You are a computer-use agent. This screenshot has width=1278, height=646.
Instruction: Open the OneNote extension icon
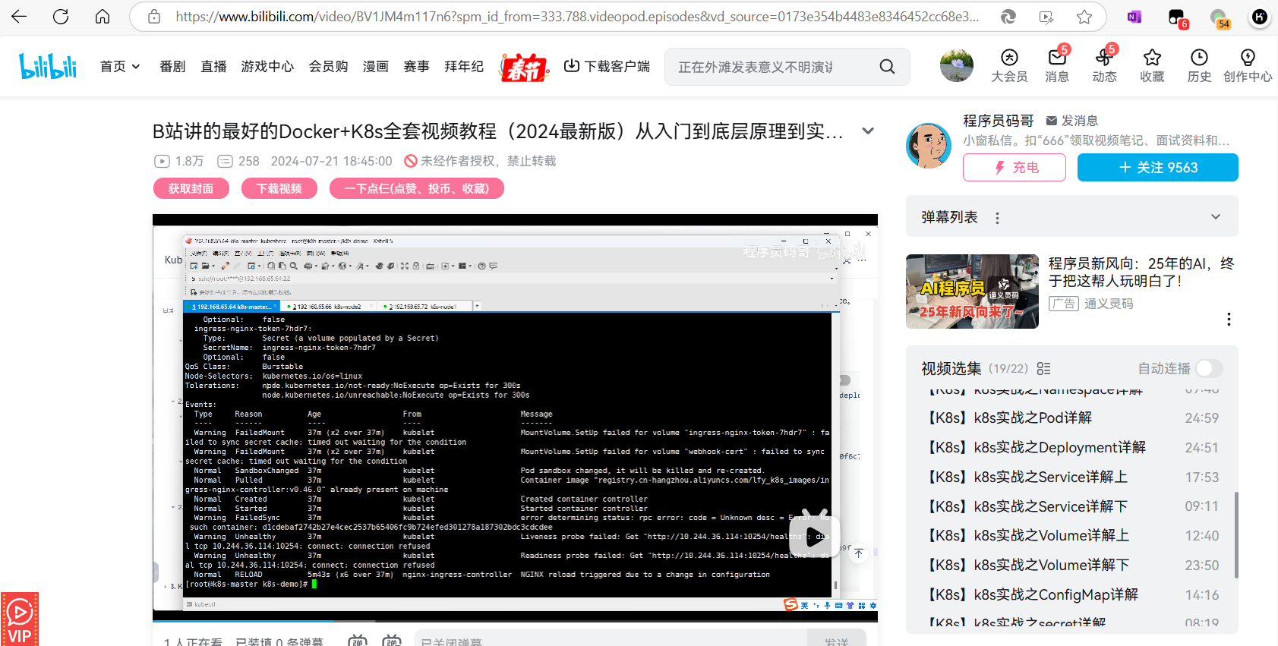click(1134, 16)
